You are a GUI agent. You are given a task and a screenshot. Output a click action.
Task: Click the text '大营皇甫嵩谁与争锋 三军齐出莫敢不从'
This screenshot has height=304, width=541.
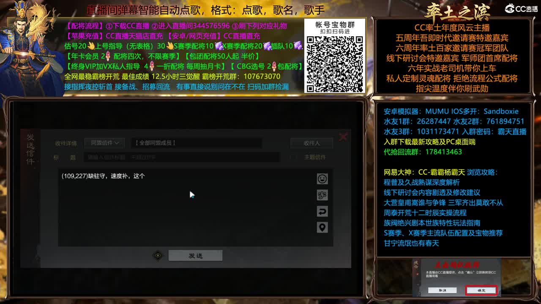point(443,203)
